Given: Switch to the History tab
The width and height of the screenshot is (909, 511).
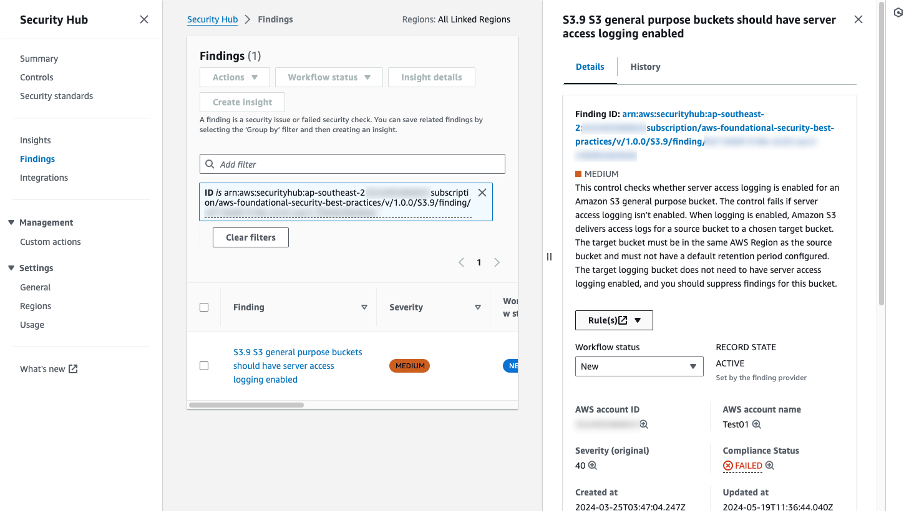Looking at the screenshot, I should coord(645,67).
